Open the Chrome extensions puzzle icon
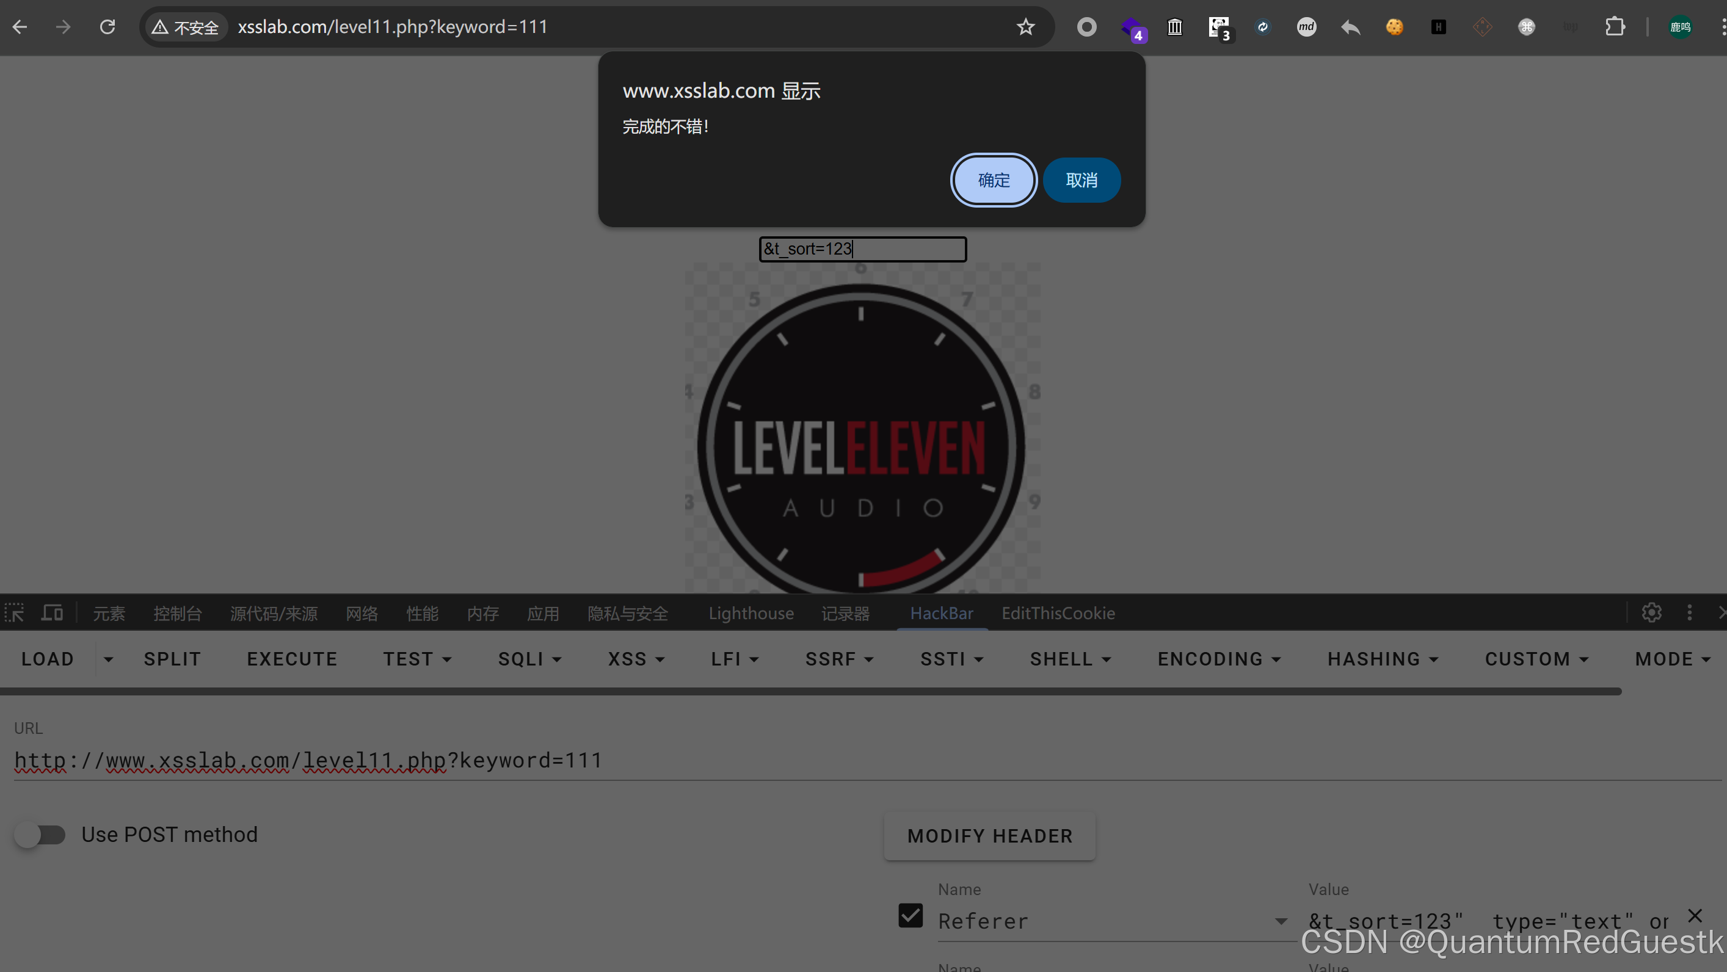 coord(1615,27)
